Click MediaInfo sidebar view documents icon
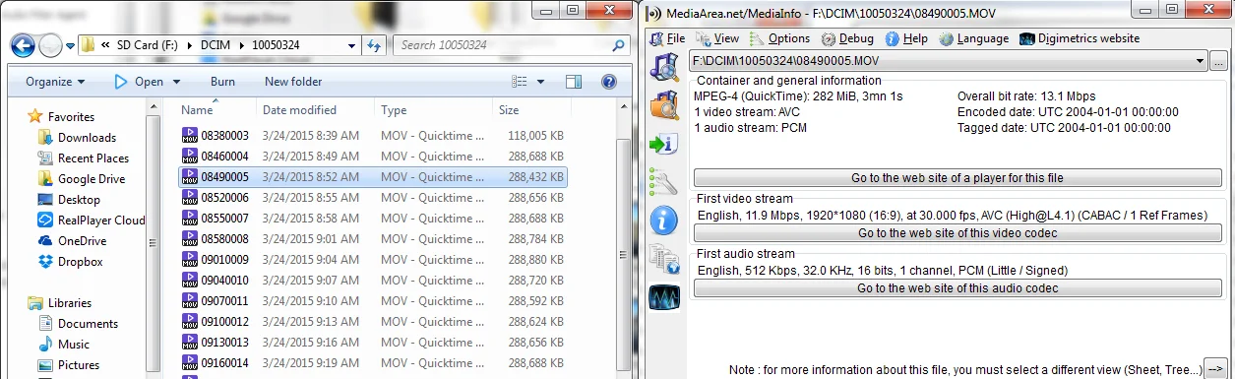This screenshot has width=1235, height=379. [664, 259]
